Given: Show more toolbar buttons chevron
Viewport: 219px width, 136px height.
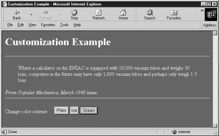Looking at the screenshot, I should pyautogui.click(x=202, y=10).
